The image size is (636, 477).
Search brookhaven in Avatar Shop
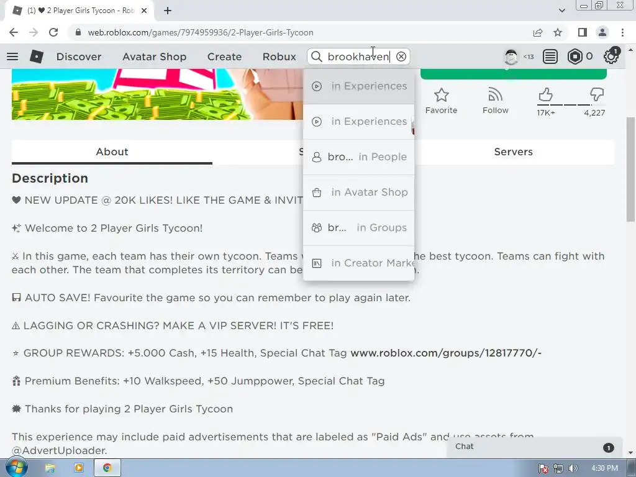tap(358, 193)
